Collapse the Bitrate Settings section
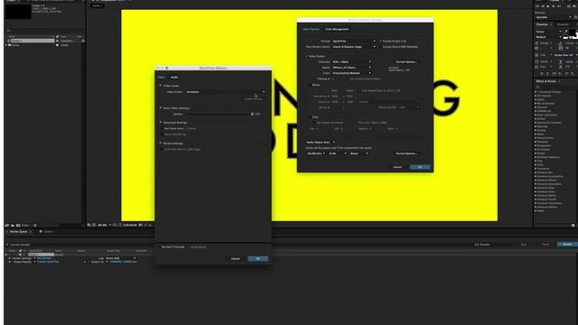578x325 pixels. coord(161,143)
